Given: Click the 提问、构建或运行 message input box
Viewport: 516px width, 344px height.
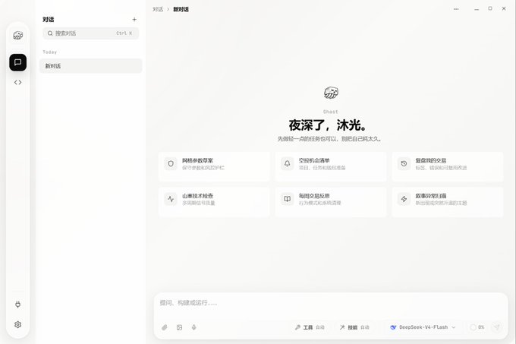Looking at the screenshot, I should [331, 303].
